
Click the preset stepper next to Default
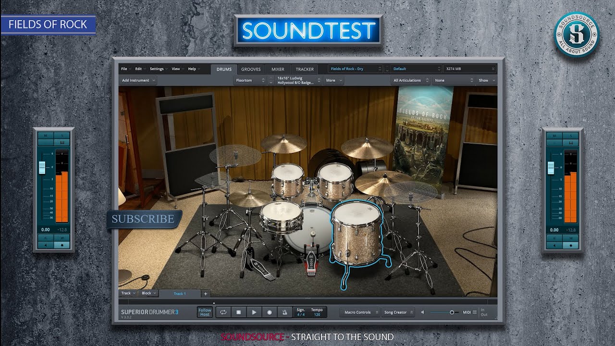coord(387,69)
